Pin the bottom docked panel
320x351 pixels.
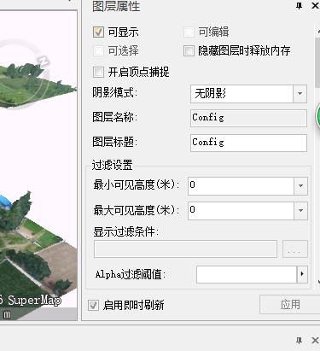tap(299, 341)
